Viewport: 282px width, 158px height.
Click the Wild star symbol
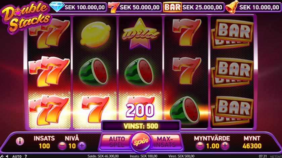[x=140, y=34]
